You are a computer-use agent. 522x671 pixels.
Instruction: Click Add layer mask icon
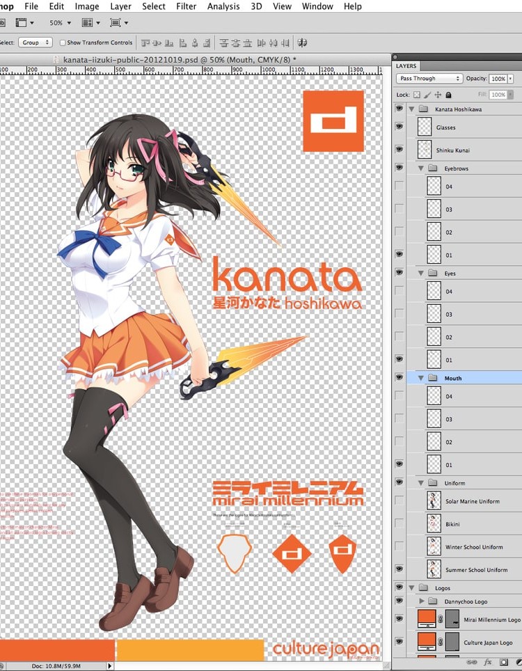click(x=504, y=663)
